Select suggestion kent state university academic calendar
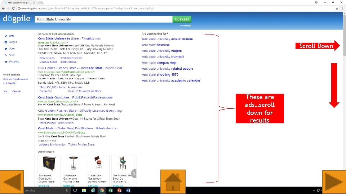This screenshot has width=346, height=194. click(171, 80)
